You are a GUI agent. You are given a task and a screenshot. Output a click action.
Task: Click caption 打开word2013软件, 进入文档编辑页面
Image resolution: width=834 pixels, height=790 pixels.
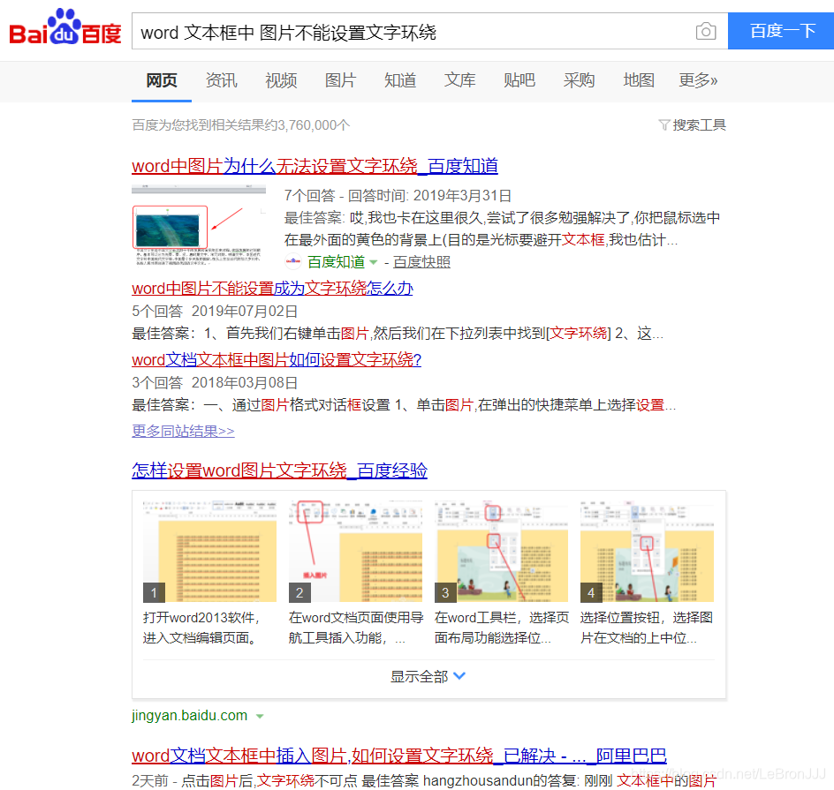click(201, 628)
